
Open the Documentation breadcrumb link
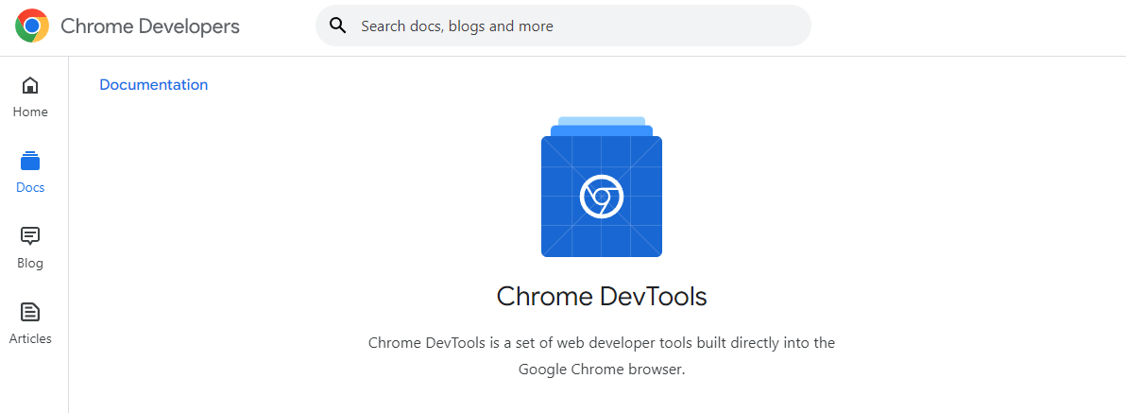[x=154, y=85]
